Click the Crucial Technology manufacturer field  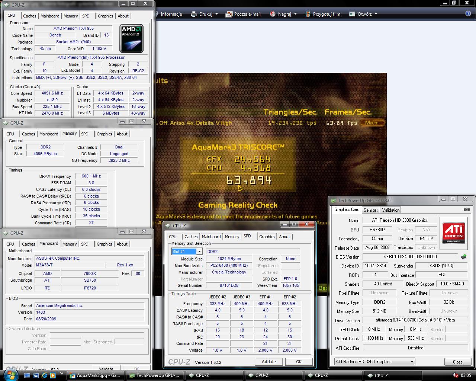pyautogui.click(x=229, y=272)
